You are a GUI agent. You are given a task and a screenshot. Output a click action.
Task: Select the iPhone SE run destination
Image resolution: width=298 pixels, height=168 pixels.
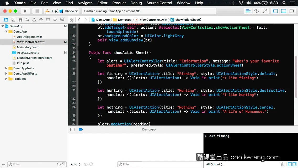coord(69,11)
